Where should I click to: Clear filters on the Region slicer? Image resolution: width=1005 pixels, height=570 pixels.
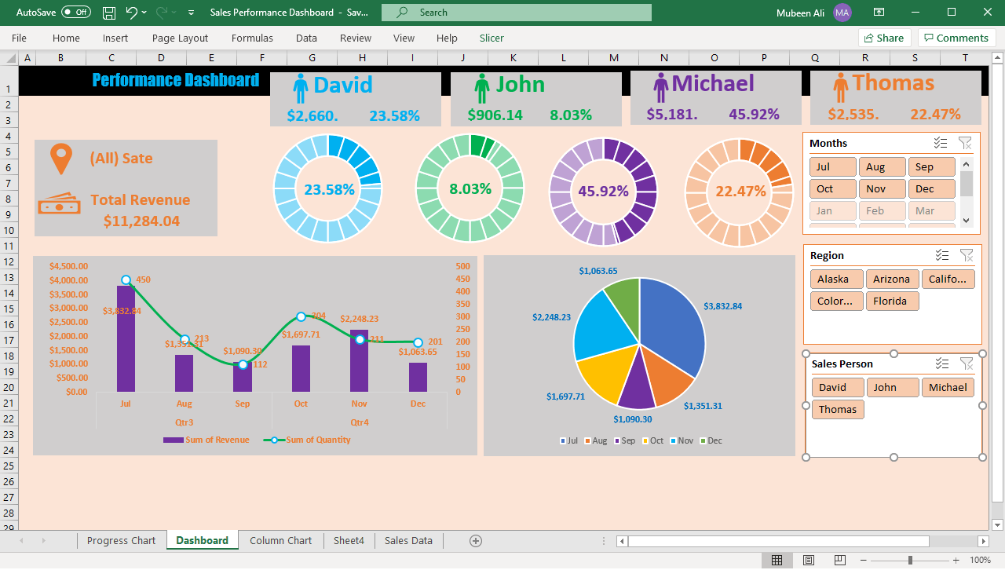tap(967, 255)
